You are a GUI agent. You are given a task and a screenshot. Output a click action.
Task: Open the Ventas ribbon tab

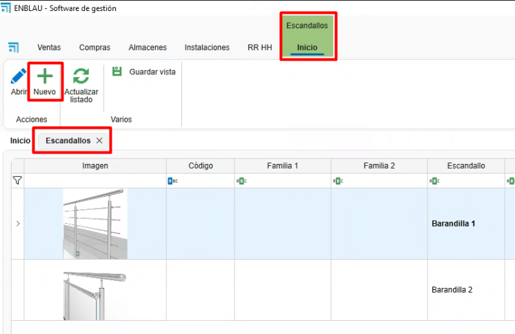[x=49, y=48]
